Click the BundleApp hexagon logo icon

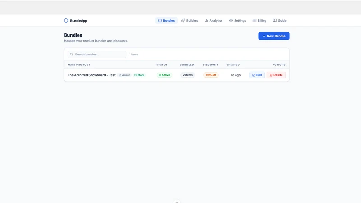point(66,20)
